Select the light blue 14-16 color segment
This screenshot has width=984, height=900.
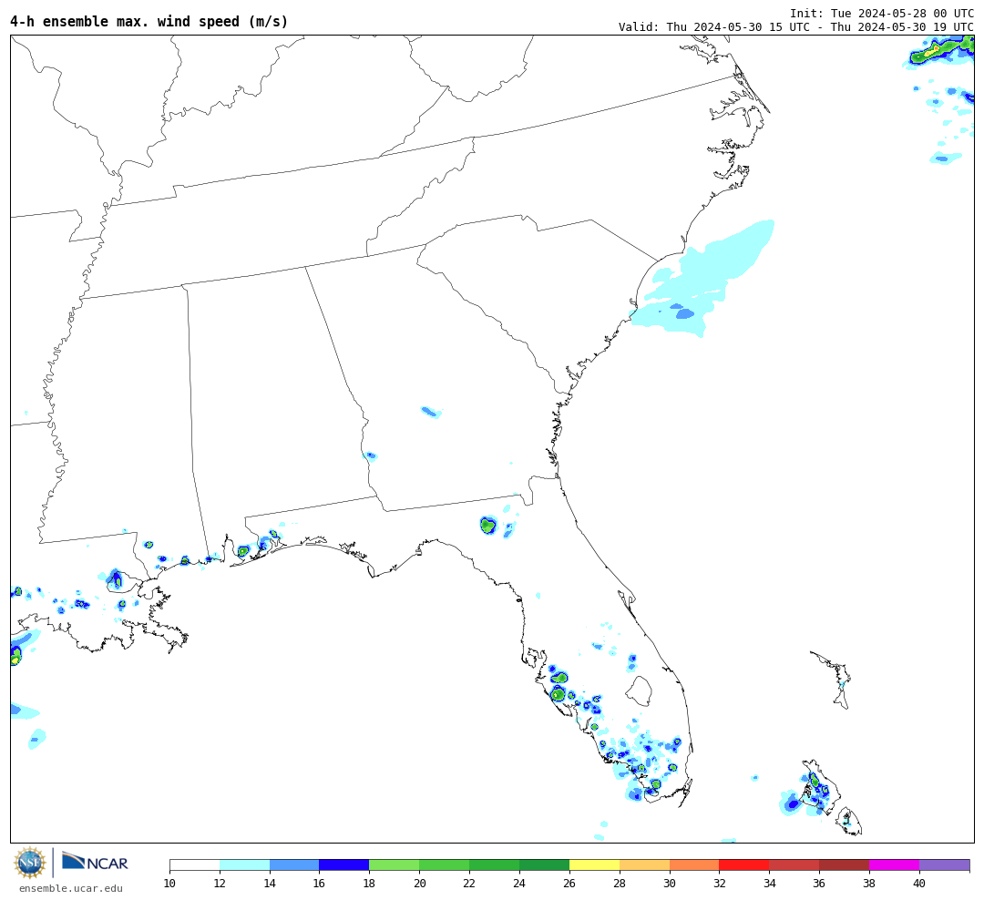click(x=294, y=865)
